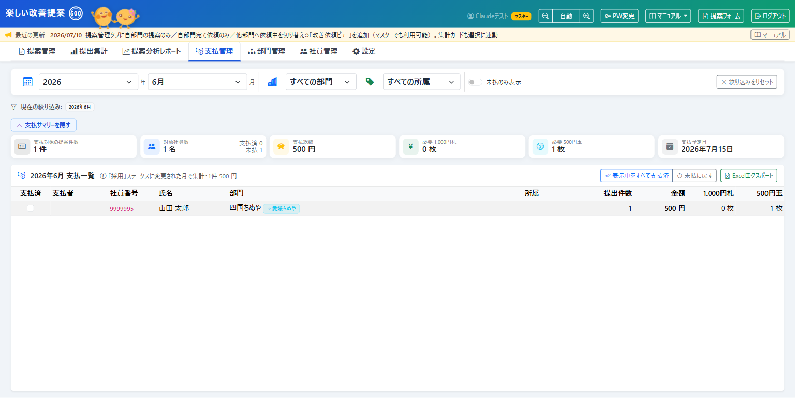
Task: Click the 支払総額 piggy bank icon
Action: point(281,146)
